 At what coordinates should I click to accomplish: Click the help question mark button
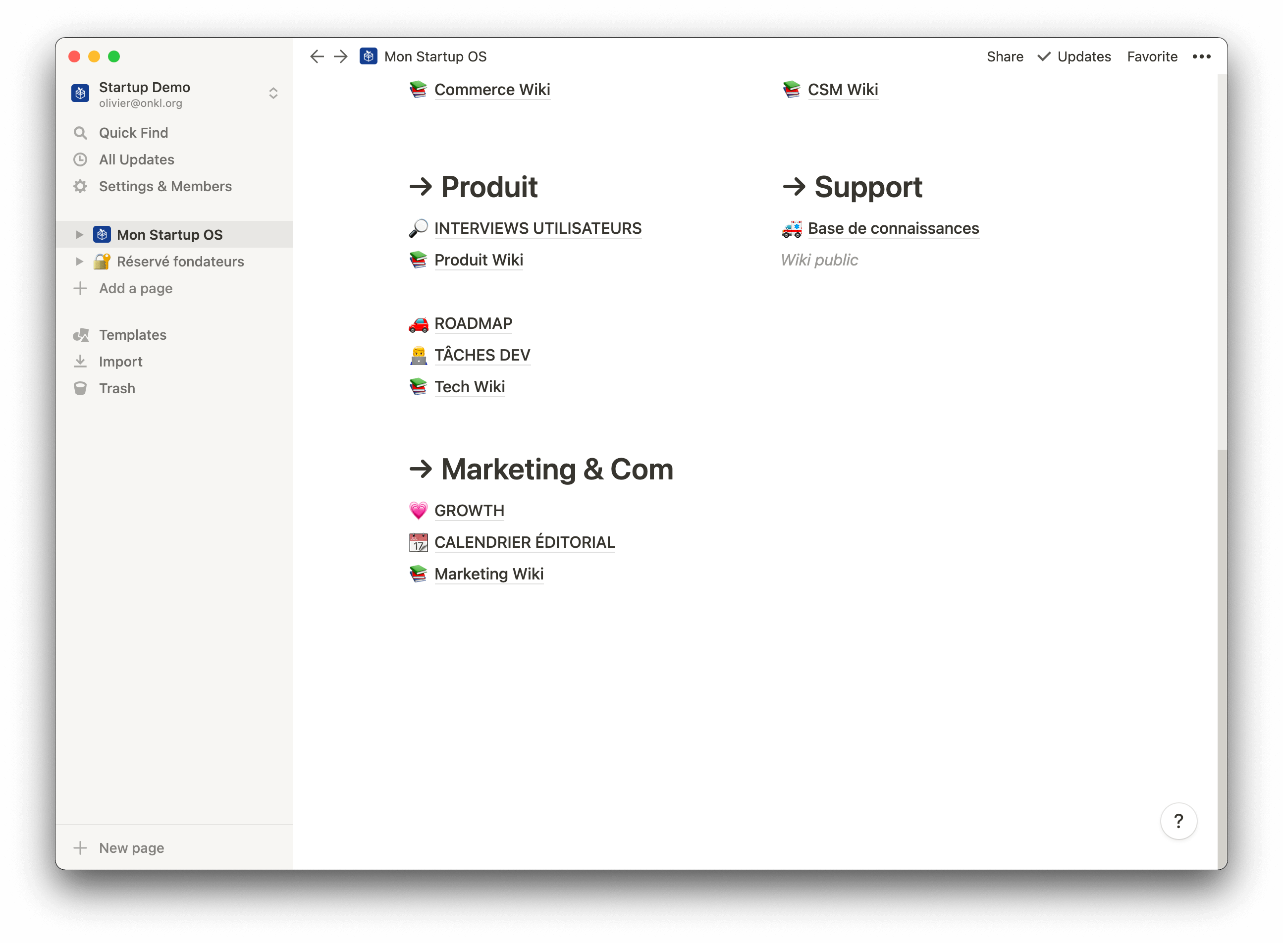coord(1178,821)
